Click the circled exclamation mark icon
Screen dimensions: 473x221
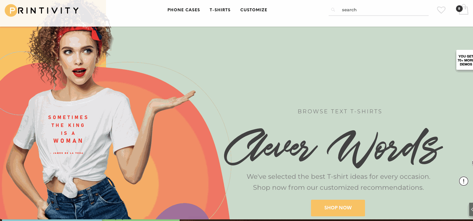click(x=464, y=181)
